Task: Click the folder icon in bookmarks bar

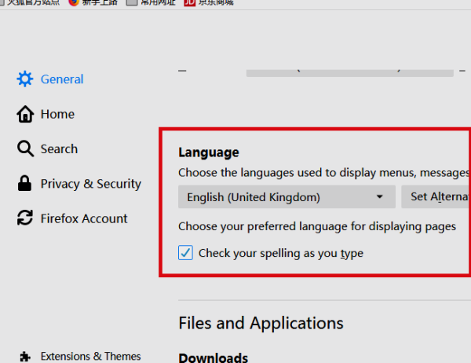Action: point(132,2)
